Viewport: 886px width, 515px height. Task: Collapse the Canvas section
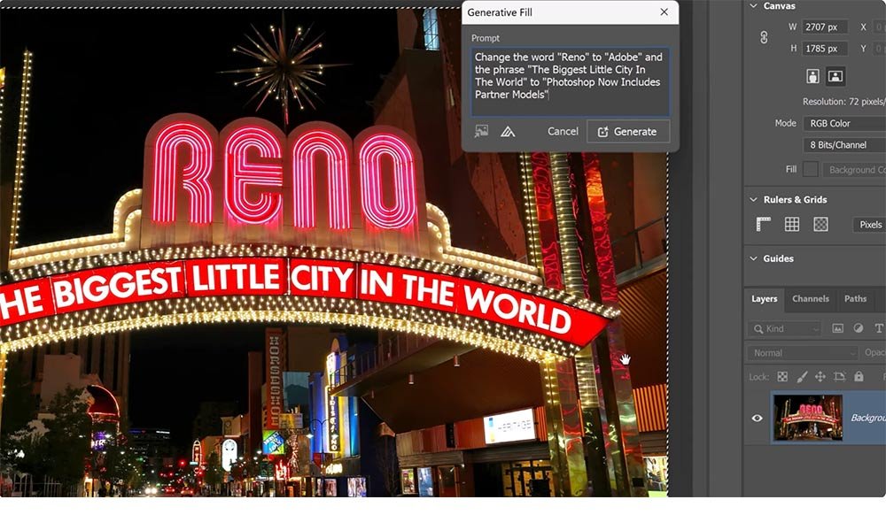point(754,6)
